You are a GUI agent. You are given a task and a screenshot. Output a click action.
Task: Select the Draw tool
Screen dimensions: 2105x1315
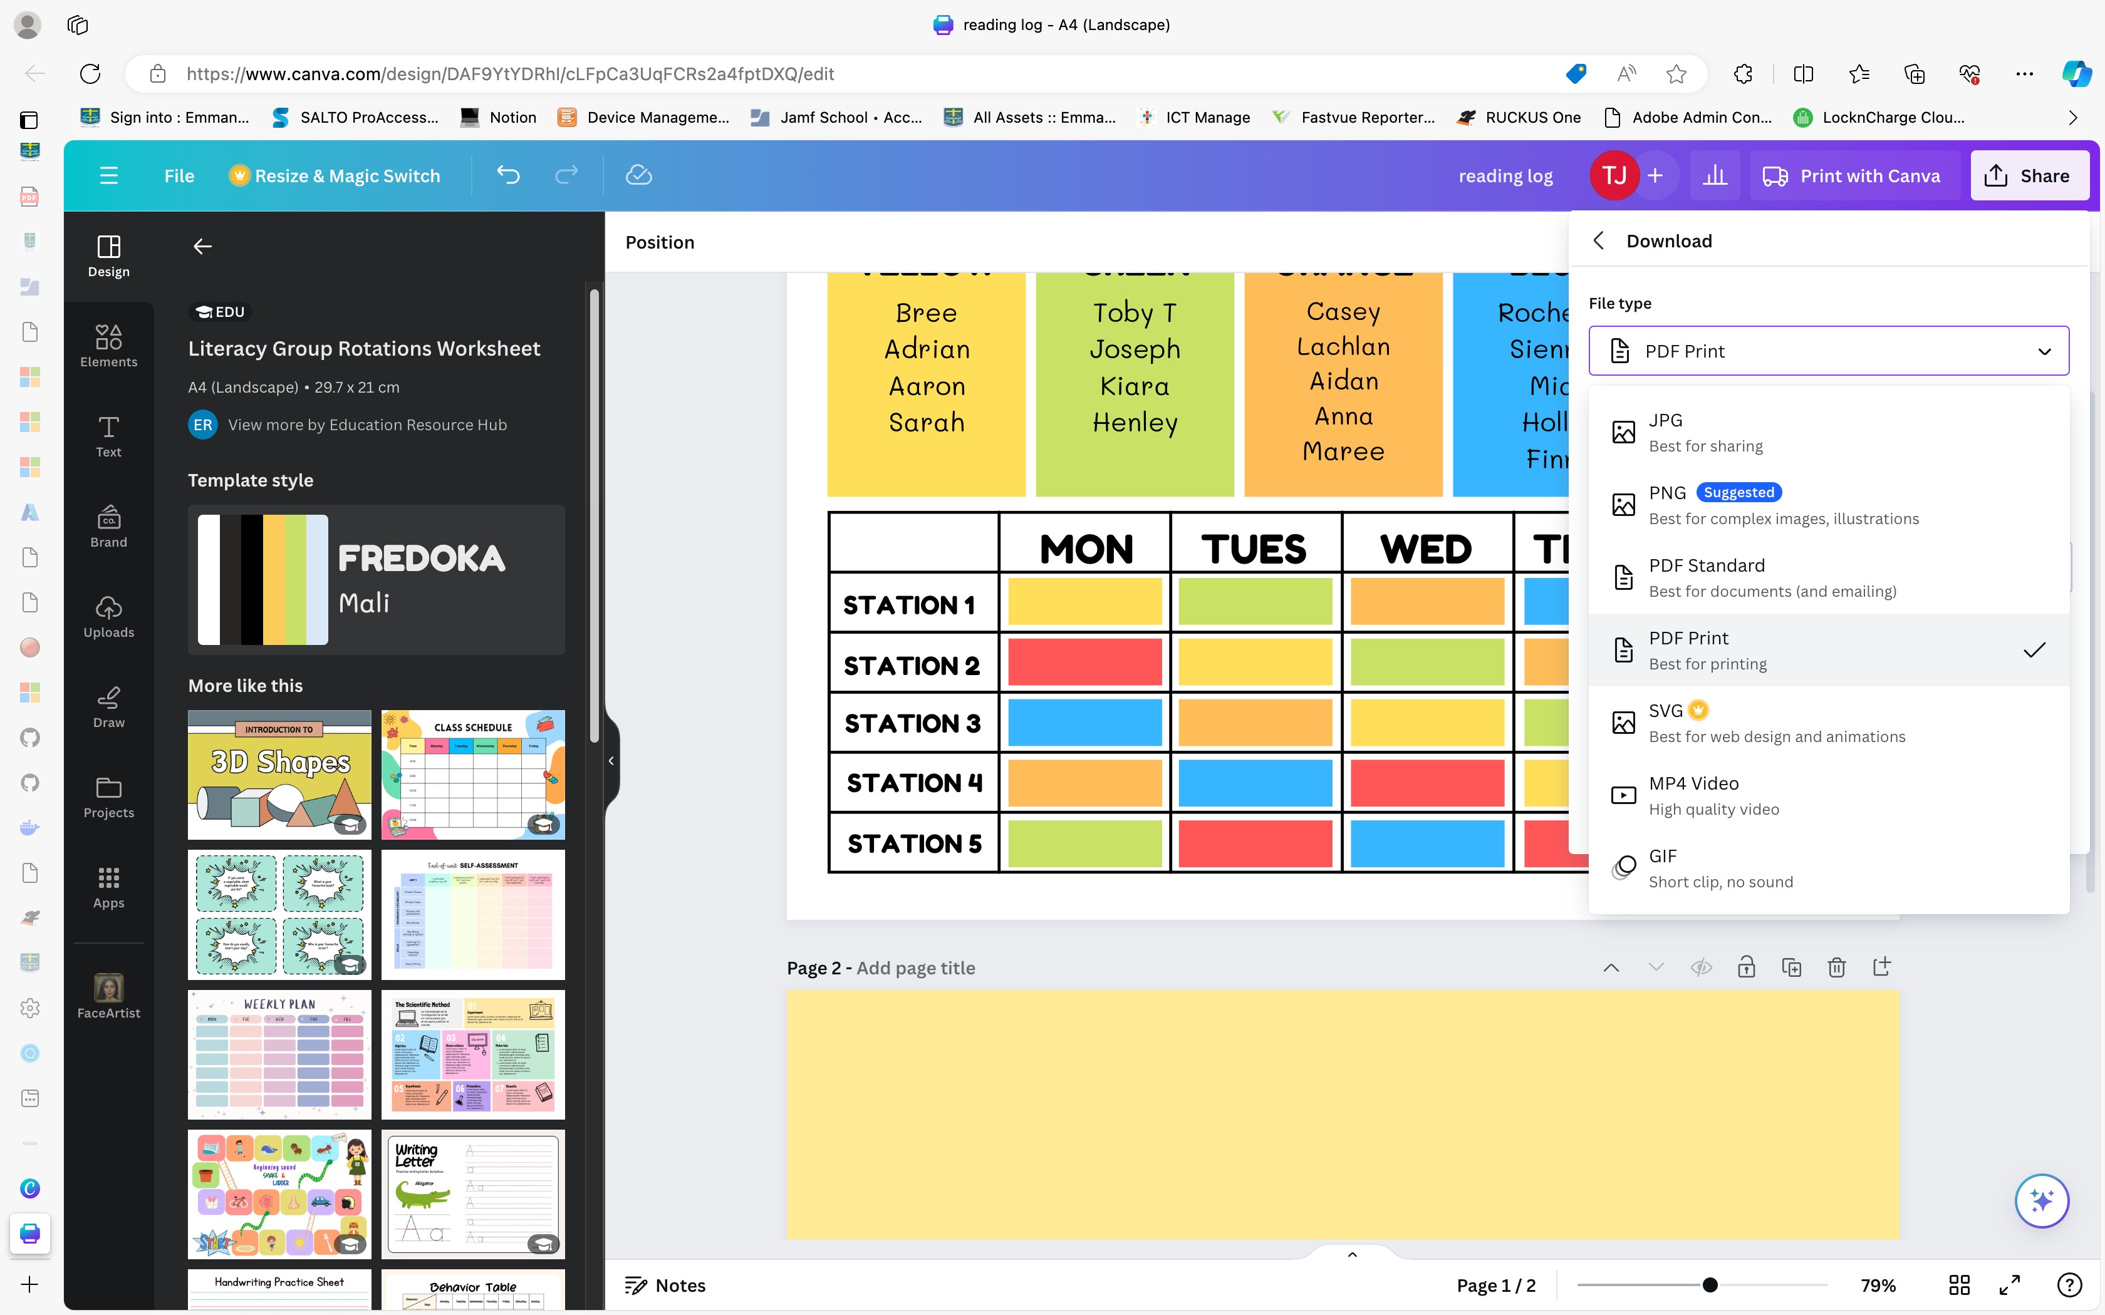[109, 706]
